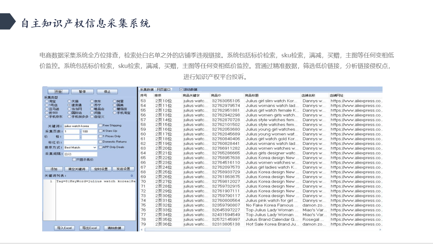
Task: Select product ID 32763055105
Action: (x=226, y=101)
